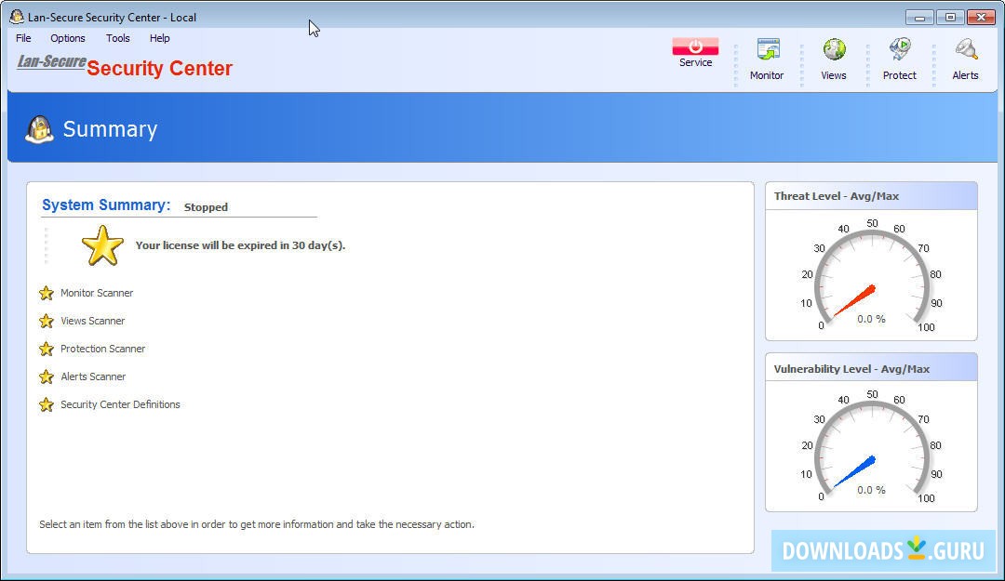Click the star icon beside Protection Scanner
The height and width of the screenshot is (581, 1005).
[47, 350]
